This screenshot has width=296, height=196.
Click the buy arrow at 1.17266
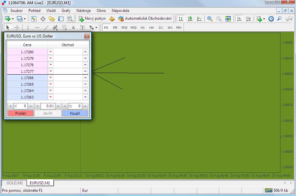85,77
